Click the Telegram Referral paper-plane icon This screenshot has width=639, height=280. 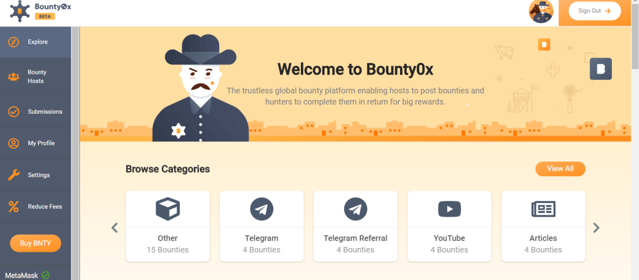pyautogui.click(x=355, y=209)
